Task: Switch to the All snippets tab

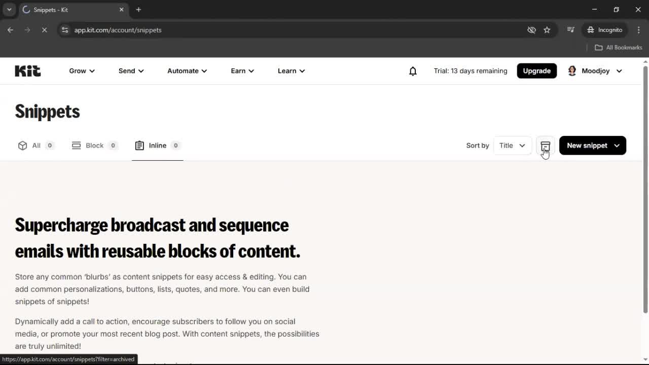Action: (36, 145)
